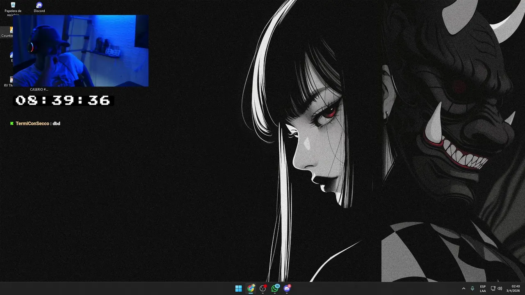The height and width of the screenshot is (295, 525).
Task: Click the Kick icon beside TermiConSecco
Action: pos(12,123)
